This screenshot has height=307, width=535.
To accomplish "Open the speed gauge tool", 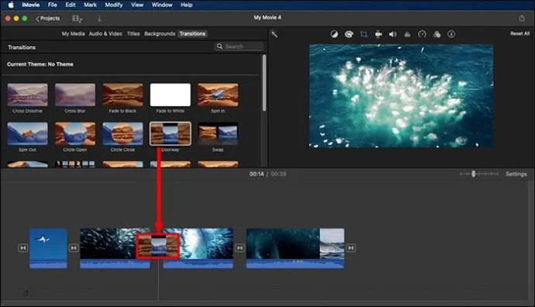I will pyautogui.click(x=422, y=34).
